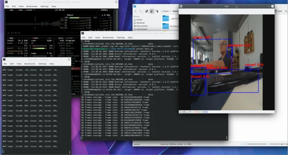The width and height of the screenshot is (288, 155).
Task: Click the btop 2000ms update interval
Action: [104, 10]
